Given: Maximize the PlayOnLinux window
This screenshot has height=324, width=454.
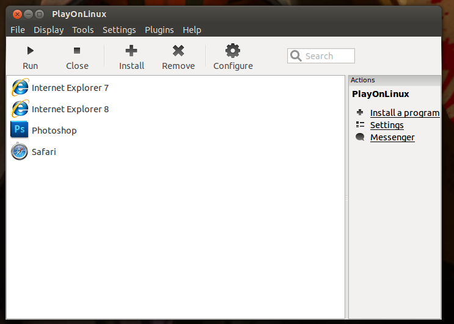Looking at the screenshot, I should [x=39, y=14].
